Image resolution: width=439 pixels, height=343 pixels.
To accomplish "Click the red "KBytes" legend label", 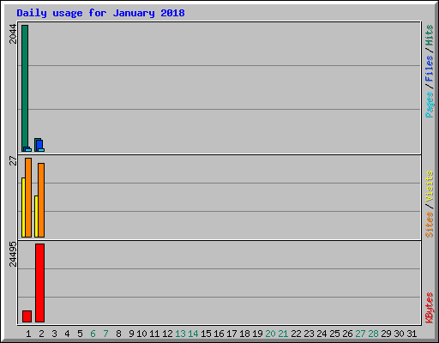I will [x=430, y=308].
